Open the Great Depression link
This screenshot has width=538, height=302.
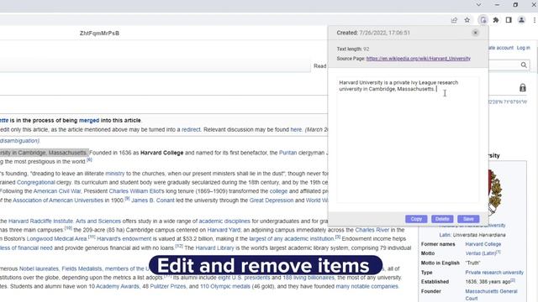point(272,200)
